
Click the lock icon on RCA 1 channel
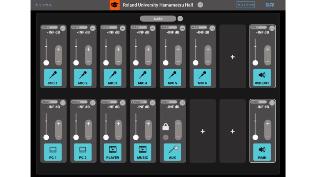[x=166, y=127]
